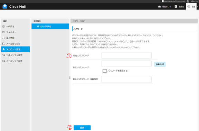Click the Cloud Mail envelope logo
Image resolution: width=199 pixels, height=131 pixels.
tap(5, 6)
